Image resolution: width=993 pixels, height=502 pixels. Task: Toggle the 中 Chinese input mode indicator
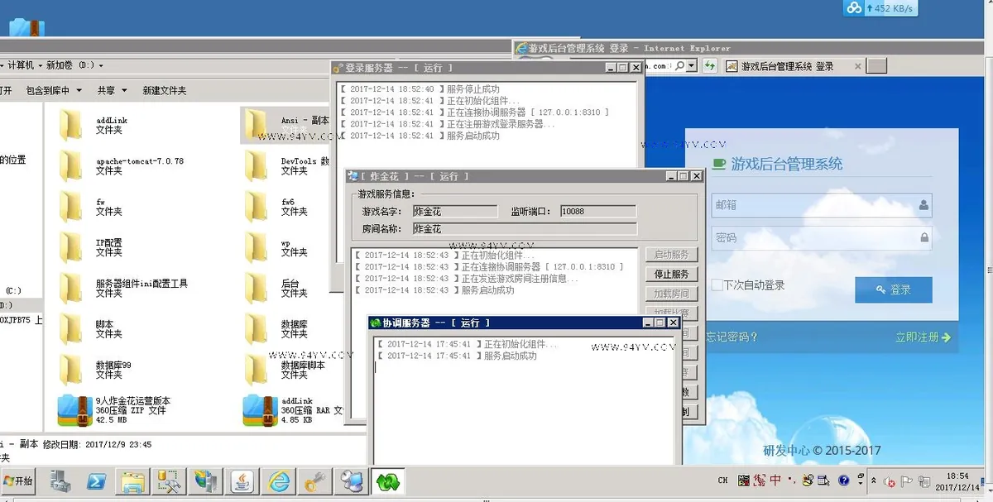(775, 480)
